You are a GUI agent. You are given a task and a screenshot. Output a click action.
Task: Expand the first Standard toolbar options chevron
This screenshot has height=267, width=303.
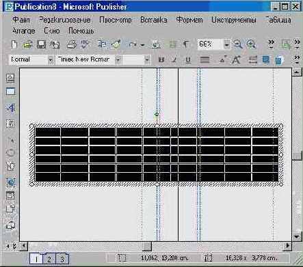click(271, 44)
